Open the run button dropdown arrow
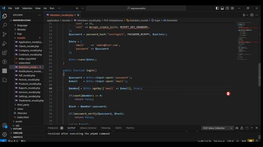This screenshot has width=263, height=147. [x=247, y=15]
